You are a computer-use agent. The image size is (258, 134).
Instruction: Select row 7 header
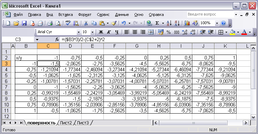pos(6,87)
